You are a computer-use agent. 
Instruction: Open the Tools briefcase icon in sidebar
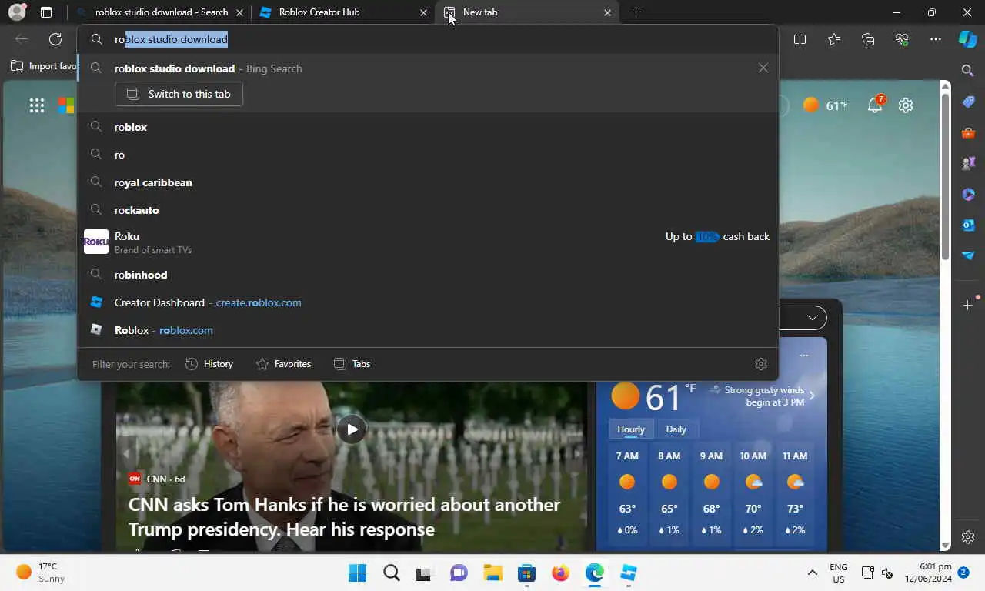click(968, 132)
